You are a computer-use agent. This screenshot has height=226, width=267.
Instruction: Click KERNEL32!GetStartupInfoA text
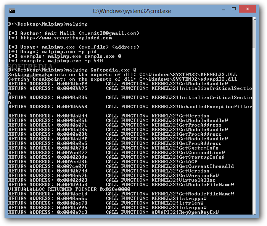[x=188, y=158]
